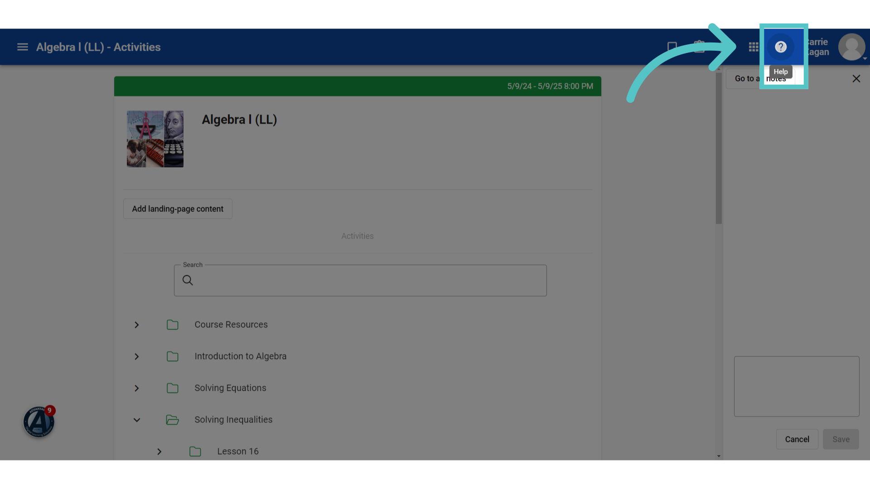Viewport: 870px width, 489px height.
Task: Expand the Lesson 16 folder
Action: coord(159,452)
